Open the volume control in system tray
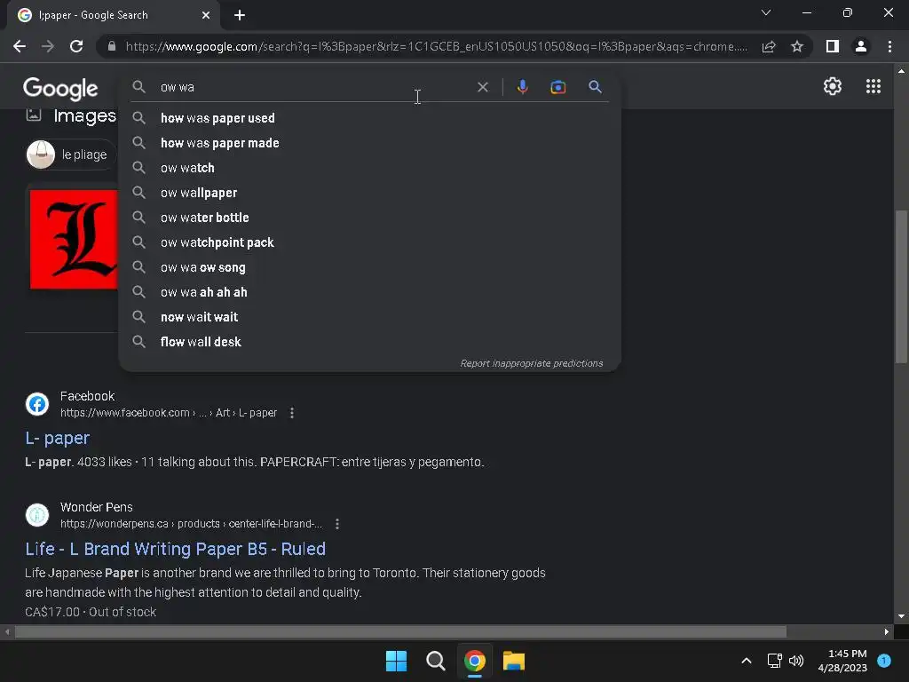This screenshot has height=682, width=909. coord(796,661)
